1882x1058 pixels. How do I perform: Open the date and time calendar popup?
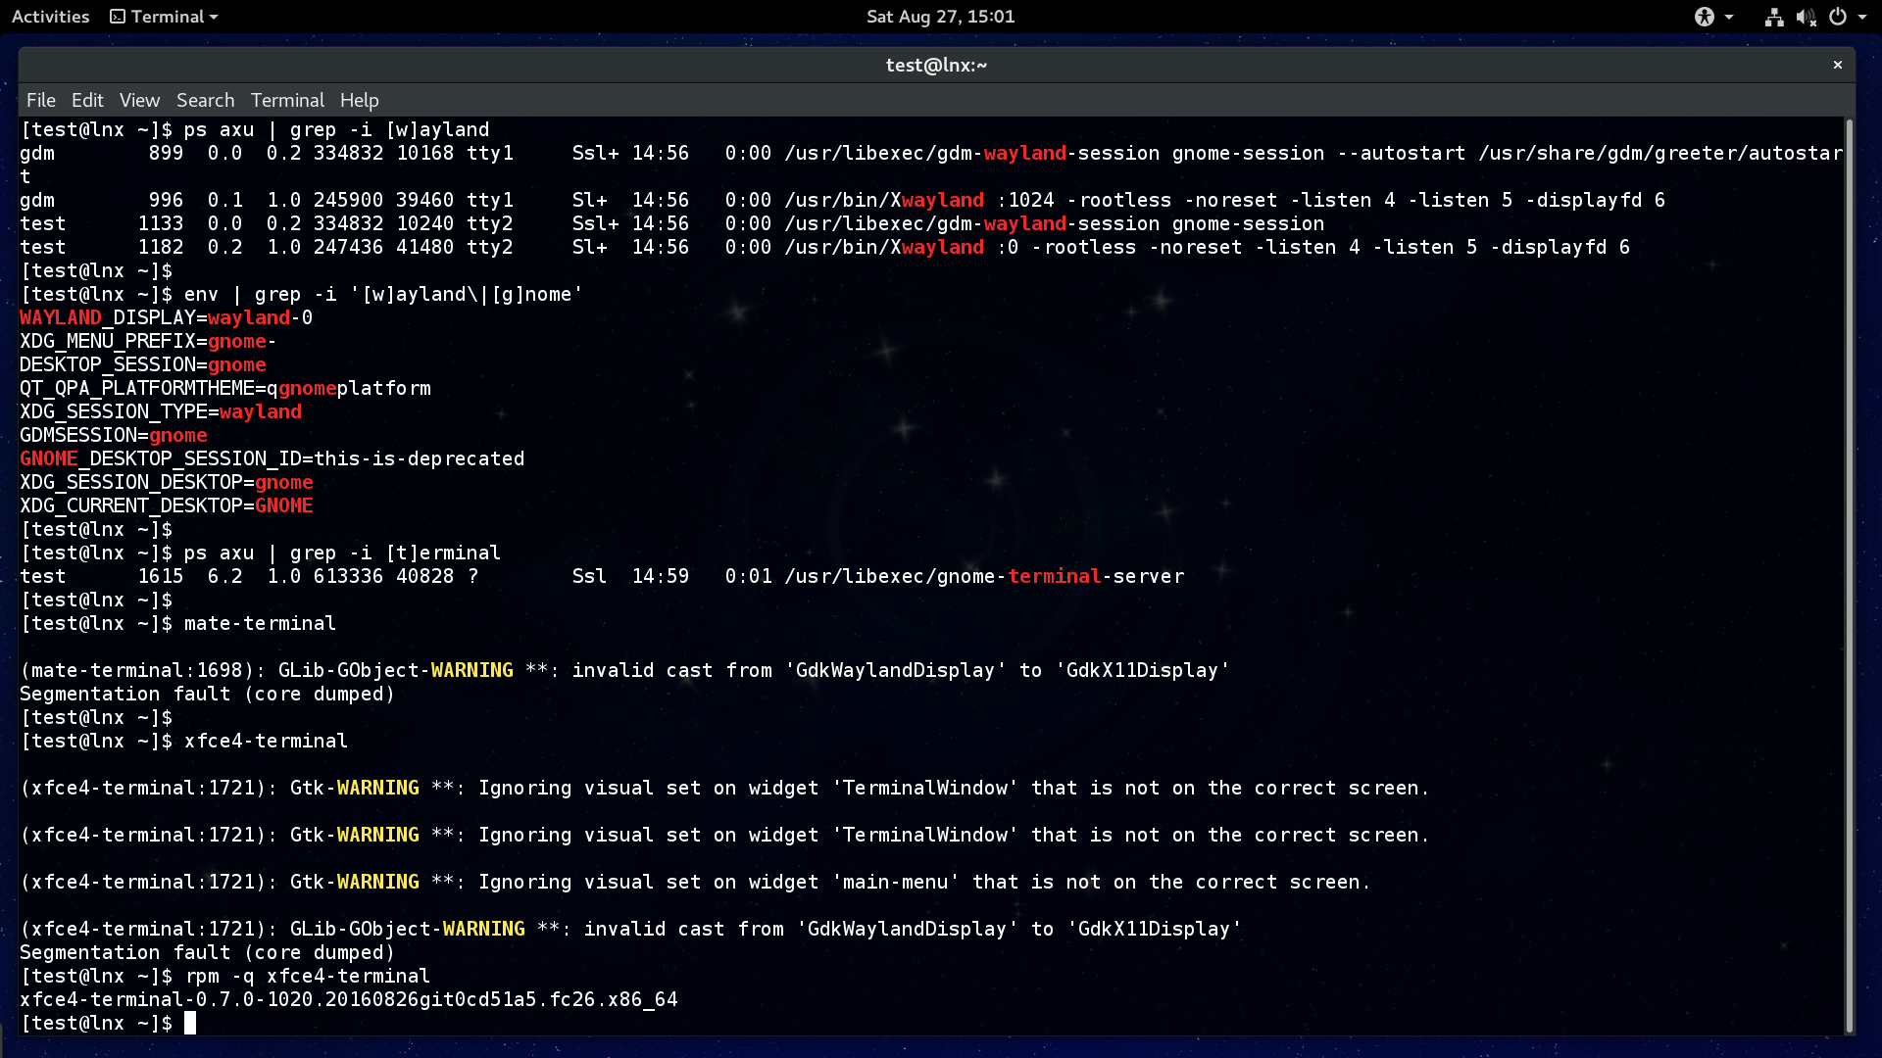[x=940, y=17]
